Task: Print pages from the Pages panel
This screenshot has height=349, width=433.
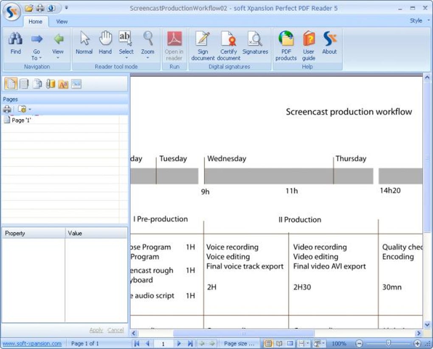Action: pyautogui.click(x=7, y=109)
